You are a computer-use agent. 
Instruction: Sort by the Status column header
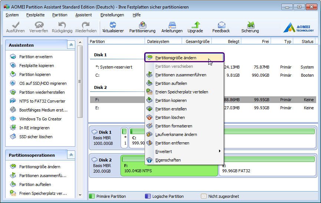point(305,41)
